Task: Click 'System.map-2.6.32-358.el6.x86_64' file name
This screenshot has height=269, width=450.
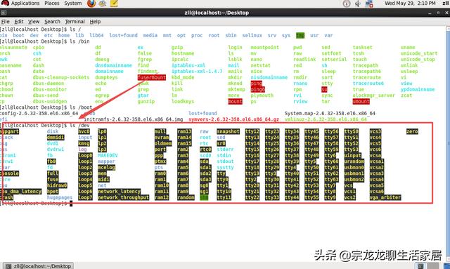Action: click(330, 114)
